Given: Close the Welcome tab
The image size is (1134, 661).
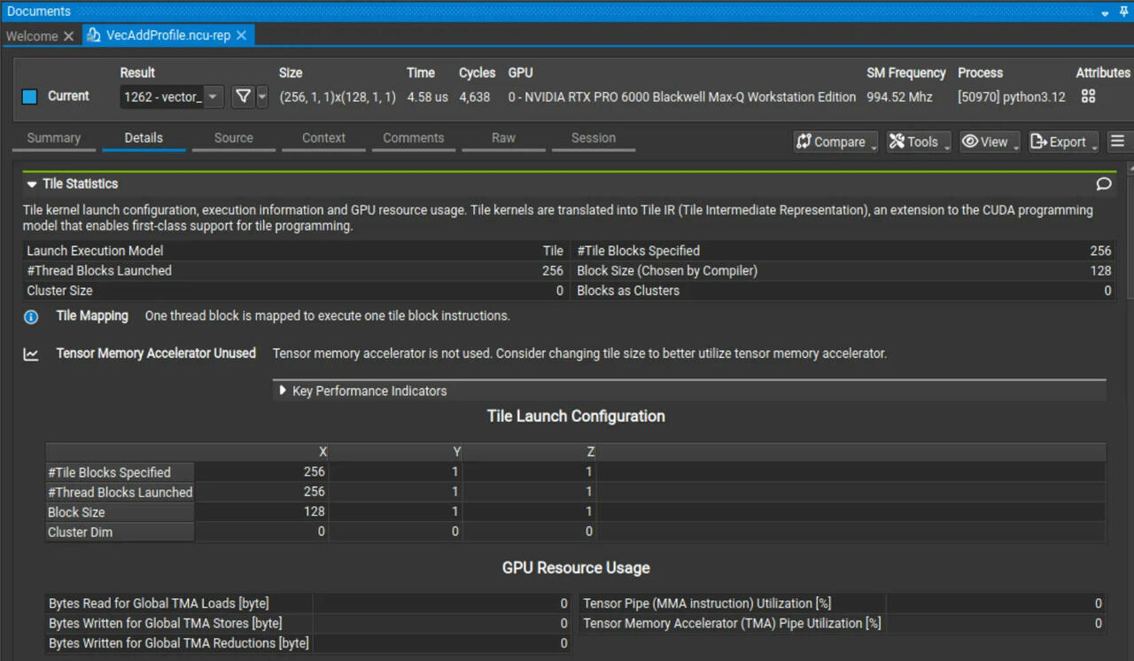Looking at the screenshot, I should 69,36.
